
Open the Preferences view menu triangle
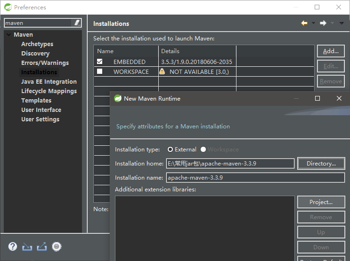pyautogui.click(x=342, y=23)
